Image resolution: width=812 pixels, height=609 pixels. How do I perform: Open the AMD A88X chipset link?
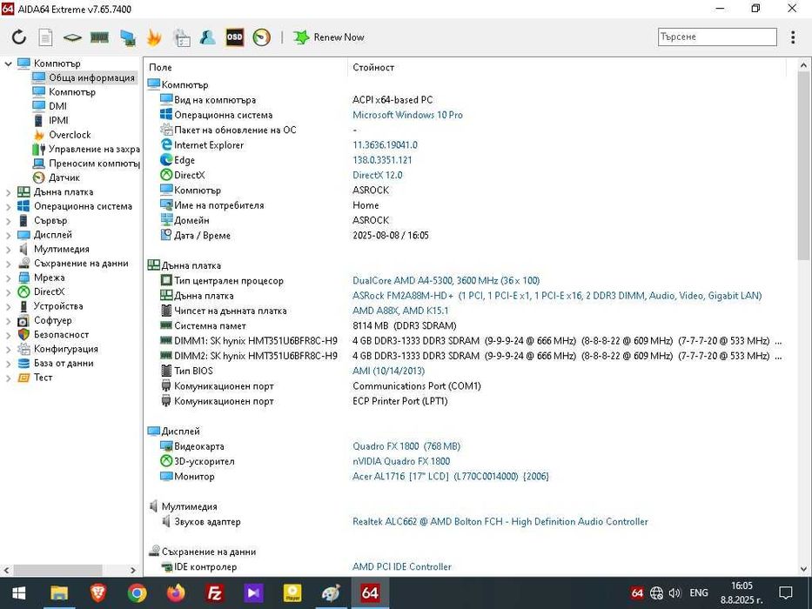tap(400, 311)
